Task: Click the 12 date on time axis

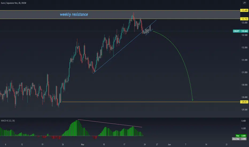Action: (22, 144)
